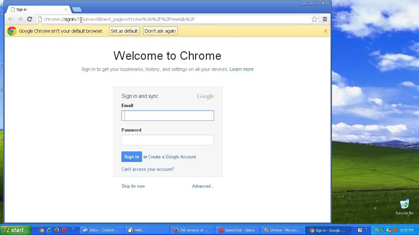Click the forward navigation arrow
Screen dimensions: 419x235
tap(20, 19)
